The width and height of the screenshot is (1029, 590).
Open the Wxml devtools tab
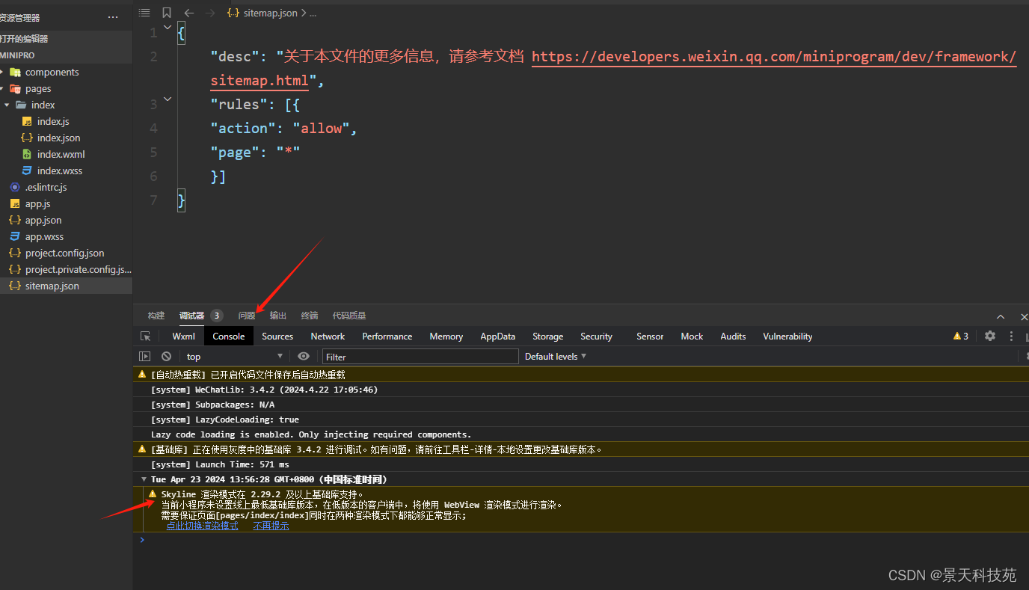[x=184, y=337]
